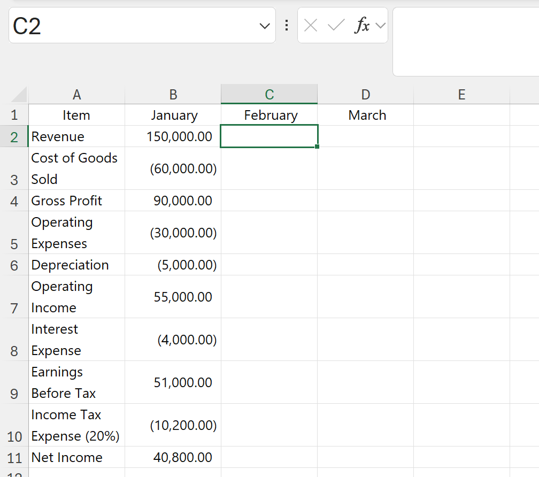Open Insert Function fx button
Viewport: 539px width, 477px height.
[x=361, y=25]
